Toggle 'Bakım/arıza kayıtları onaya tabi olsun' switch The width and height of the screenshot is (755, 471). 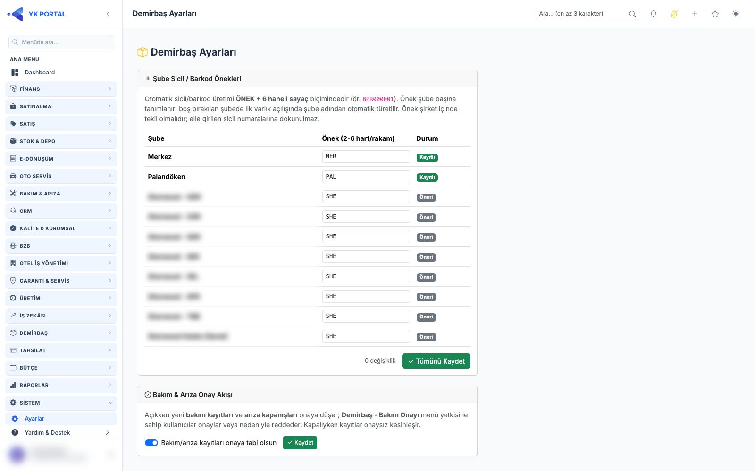click(151, 443)
